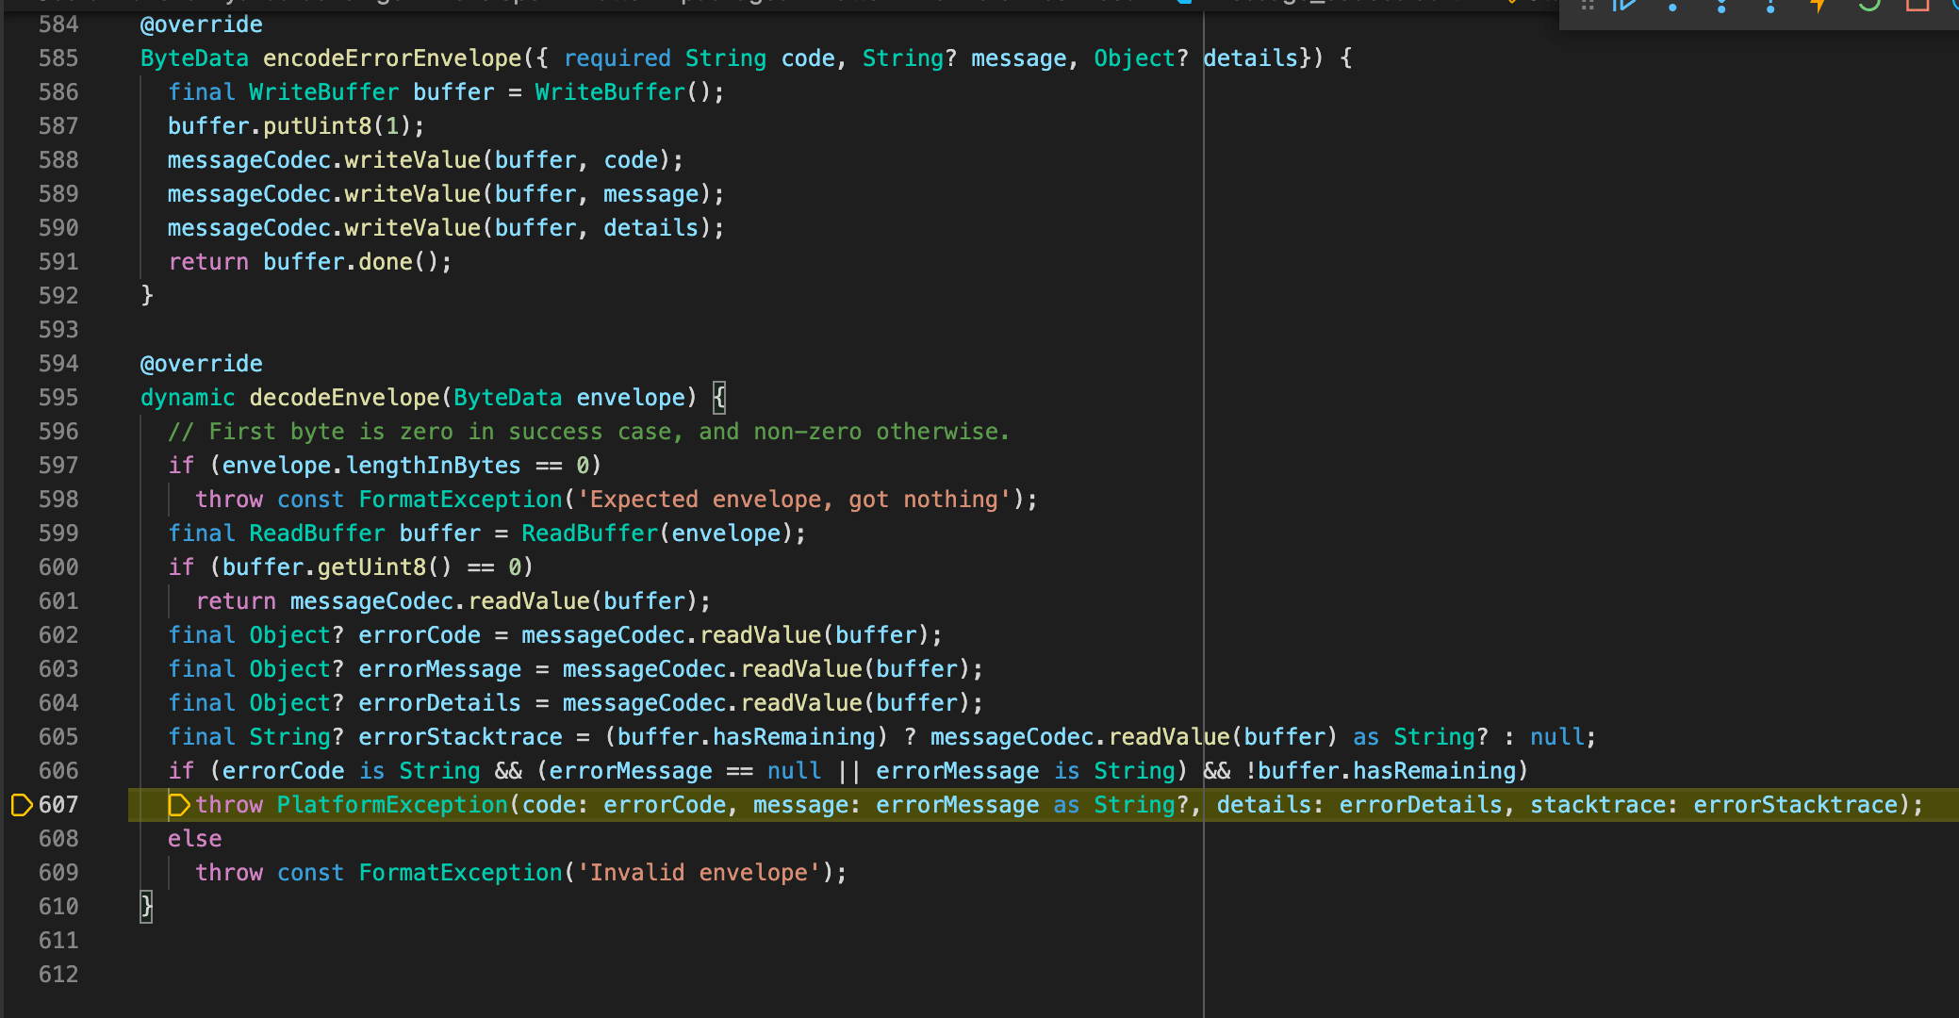Image resolution: width=1959 pixels, height=1018 pixels.
Task: Toggle a breakpoint in the gutter at line 600
Action: 23,566
